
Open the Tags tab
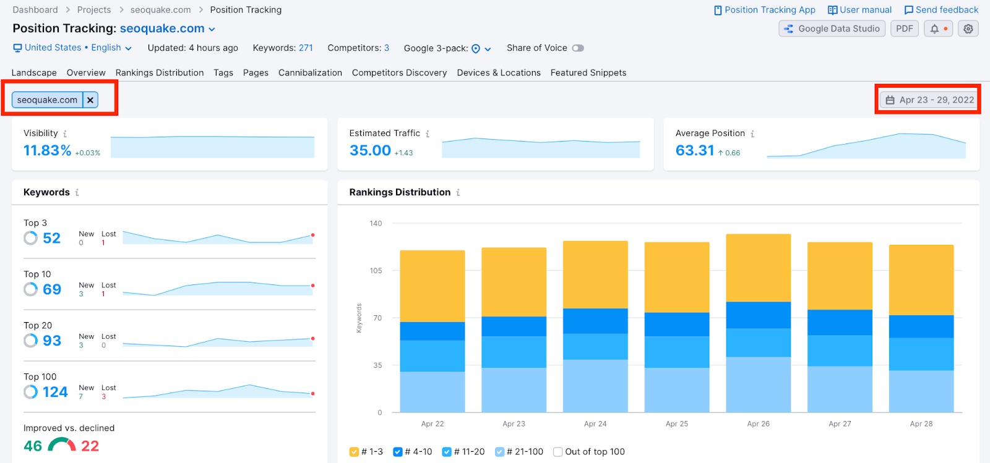tap(223, 73)
